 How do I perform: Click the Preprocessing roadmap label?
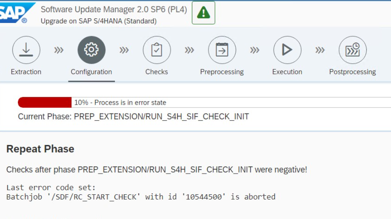222,72
